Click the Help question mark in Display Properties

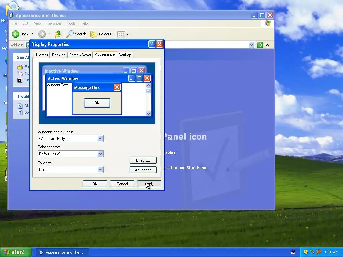tap(152, 44)
